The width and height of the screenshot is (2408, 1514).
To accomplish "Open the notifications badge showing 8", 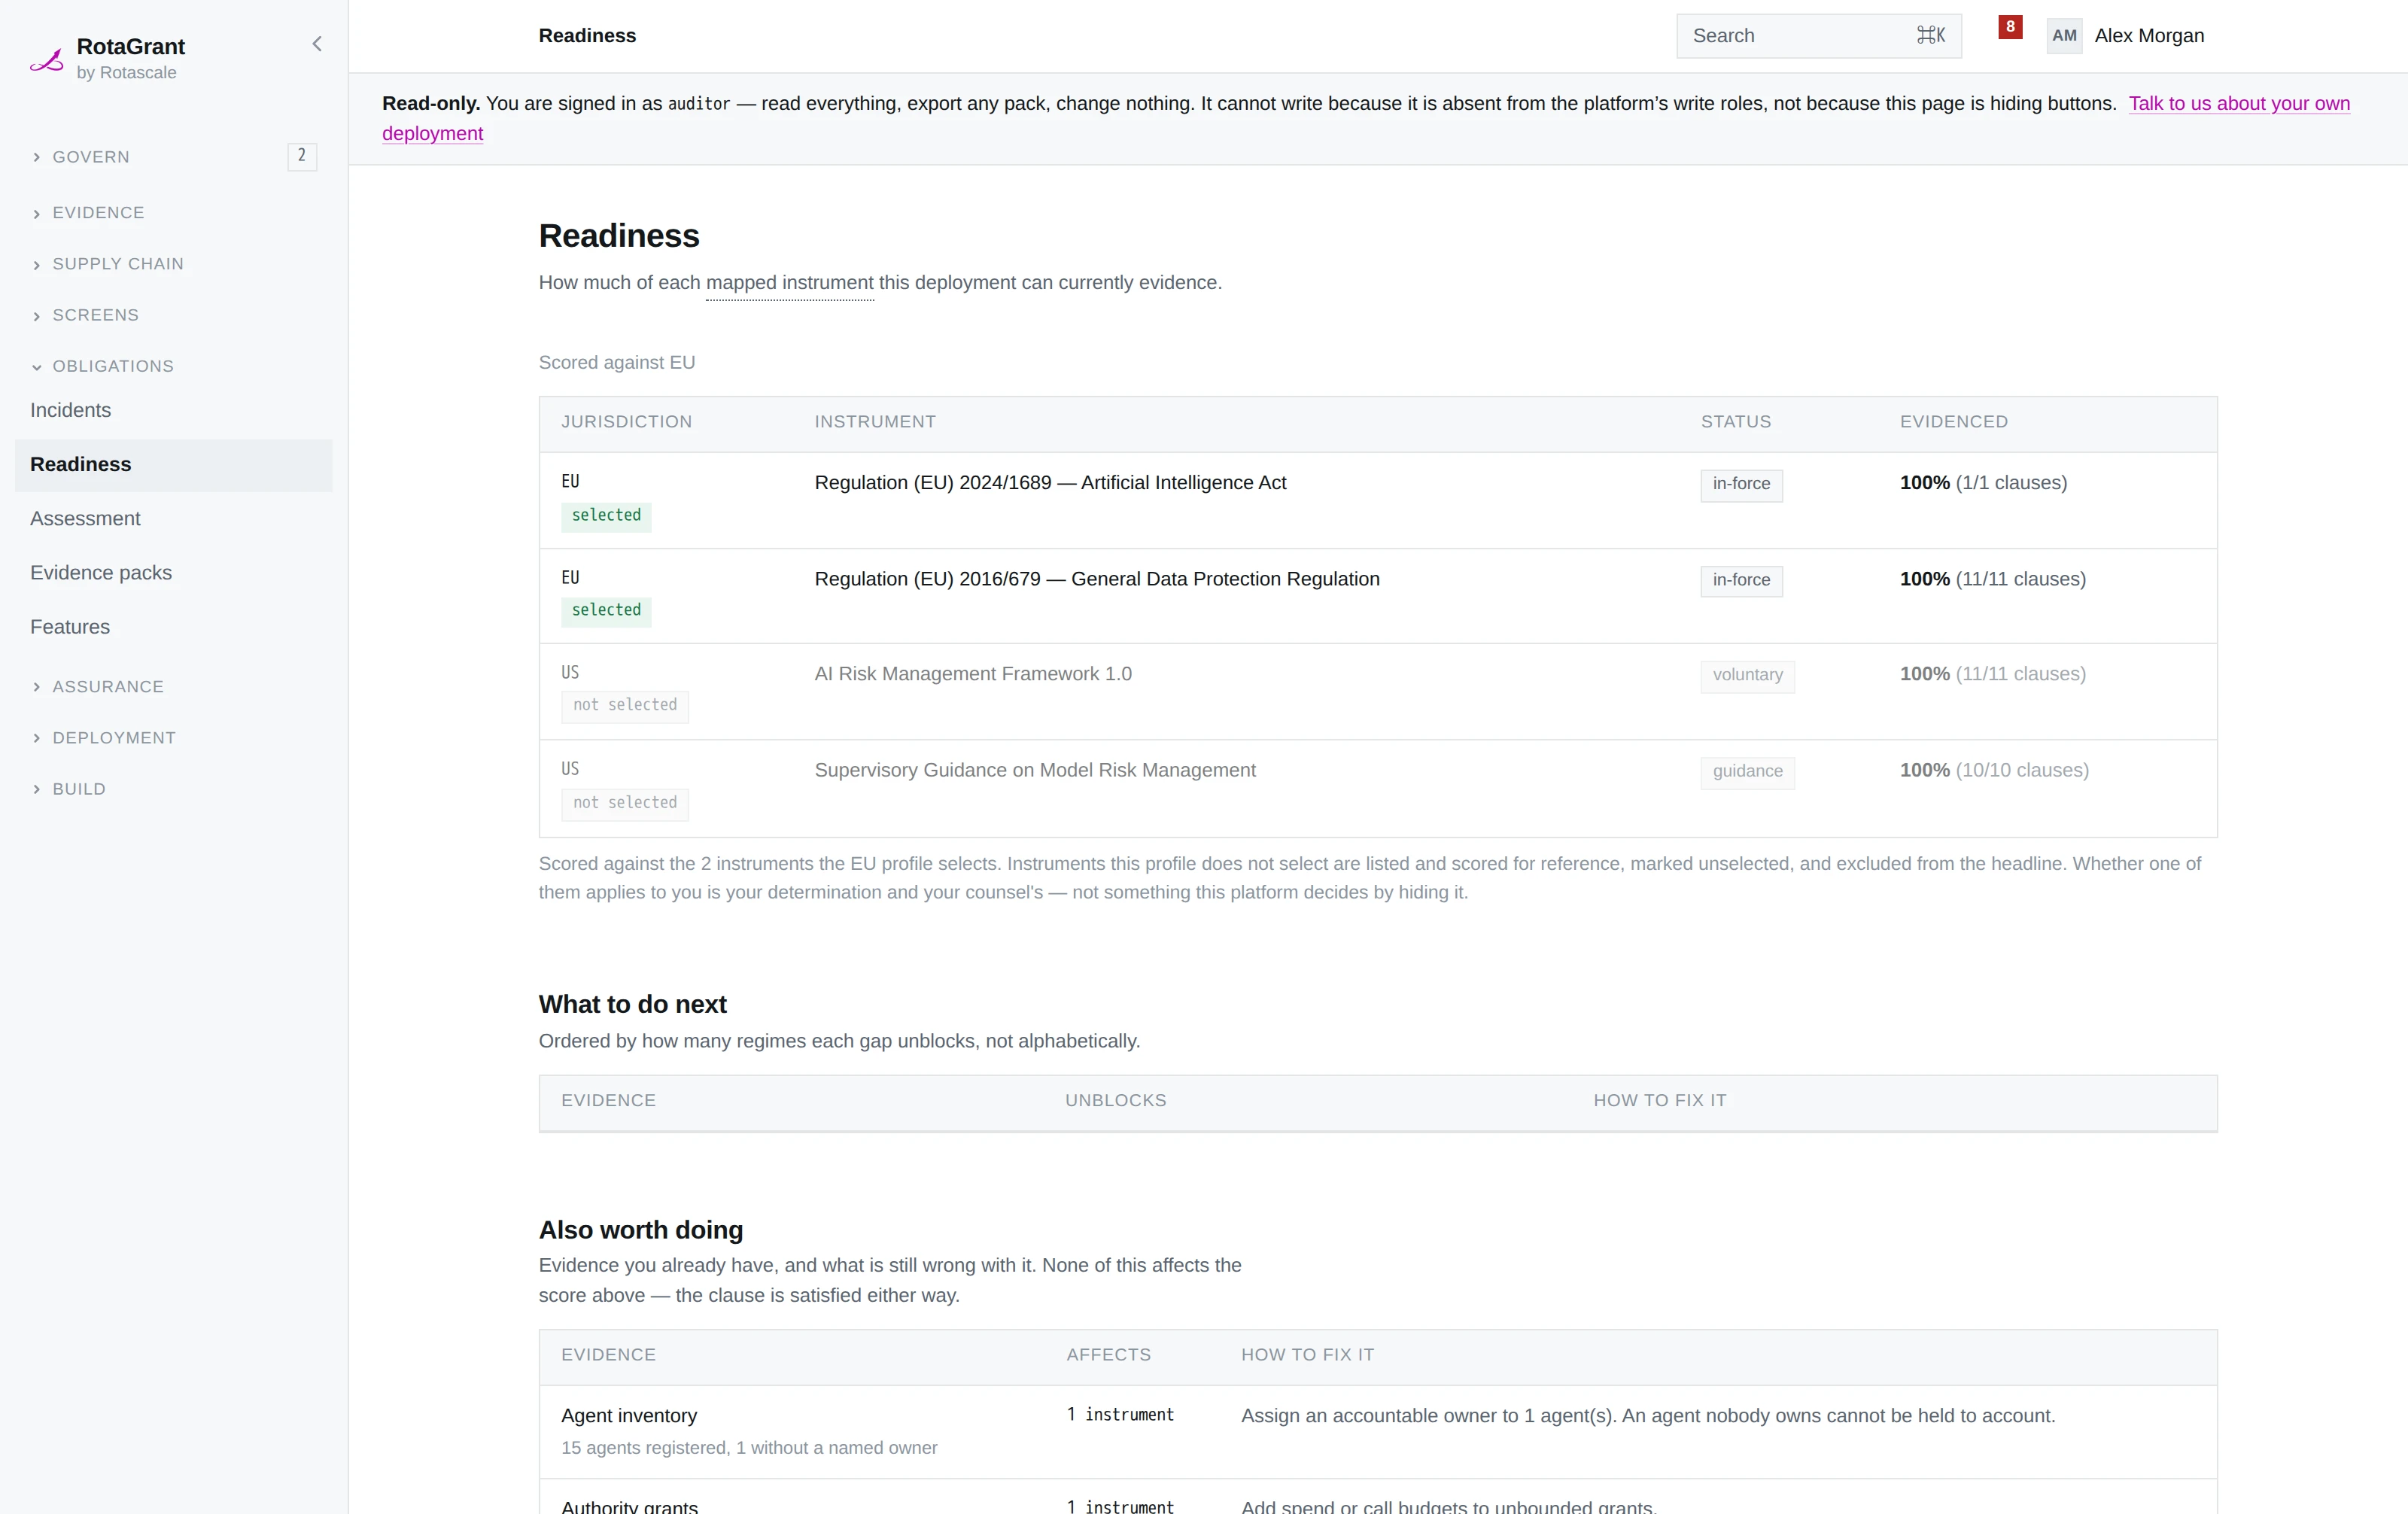I will 2010,27.
